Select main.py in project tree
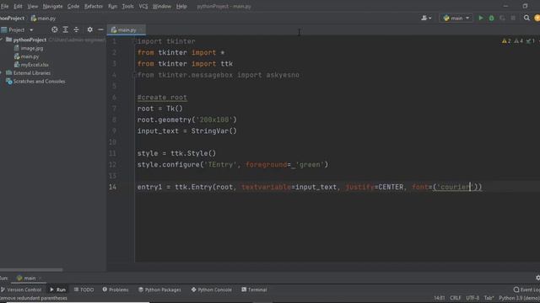 [x=26, y=56]
